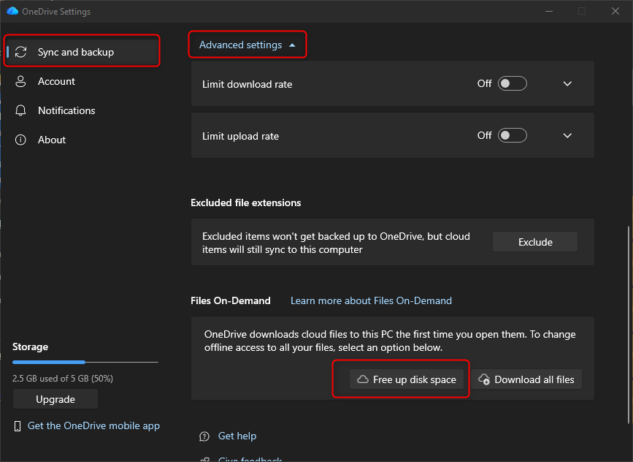Click the Exclude button

click(x=535, y=242)
